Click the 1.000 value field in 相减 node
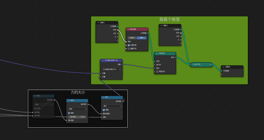264x140 pixels. click(x=77, y=117)
